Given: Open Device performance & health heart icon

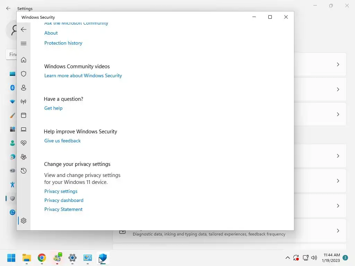Looking at the screenshot, I should click(24, 143).
